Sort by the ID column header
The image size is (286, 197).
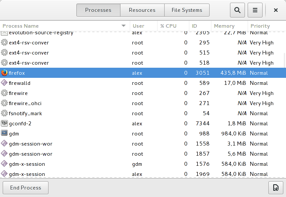200,26
